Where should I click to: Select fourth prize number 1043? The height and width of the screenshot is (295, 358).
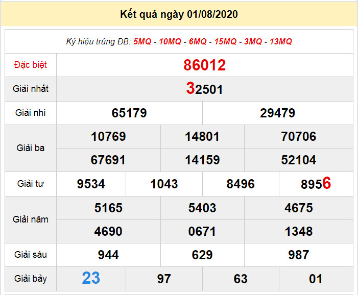(164, 184)
